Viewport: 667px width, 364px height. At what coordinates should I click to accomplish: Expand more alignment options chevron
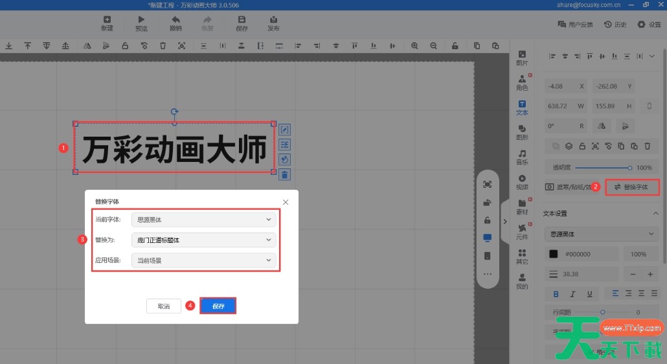point(652,56)
